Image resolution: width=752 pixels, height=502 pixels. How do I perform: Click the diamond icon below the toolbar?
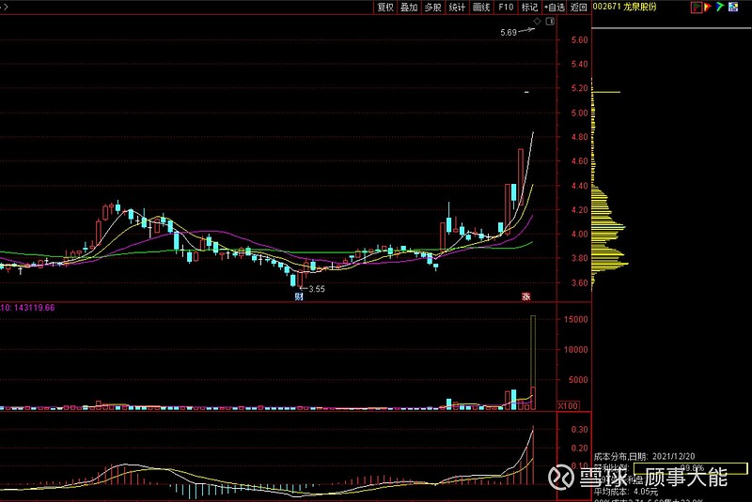(x=537, y=20)
